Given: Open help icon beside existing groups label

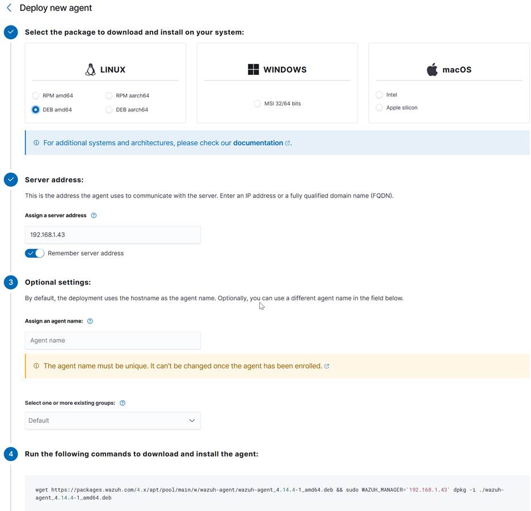Looking at the screenshot, I should [123, 403].
